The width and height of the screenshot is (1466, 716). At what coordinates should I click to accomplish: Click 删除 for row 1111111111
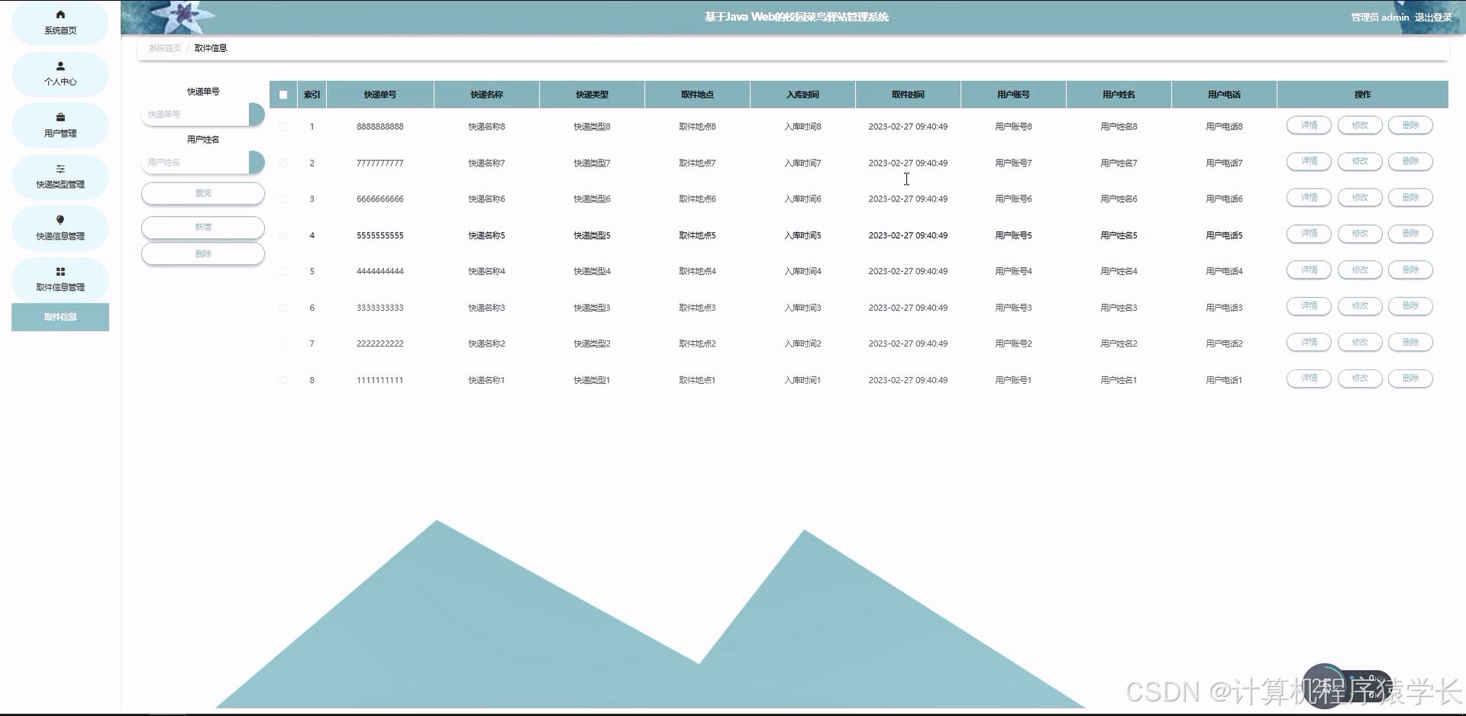pyautogui.click(x=1410, y=379)
